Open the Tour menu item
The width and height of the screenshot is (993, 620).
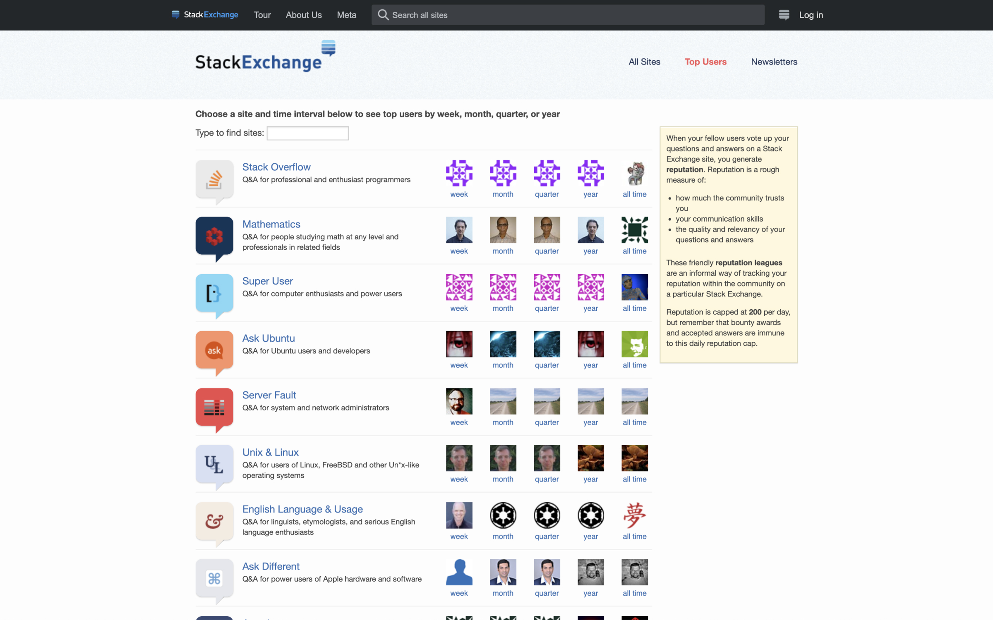click(x=262, y=15)
